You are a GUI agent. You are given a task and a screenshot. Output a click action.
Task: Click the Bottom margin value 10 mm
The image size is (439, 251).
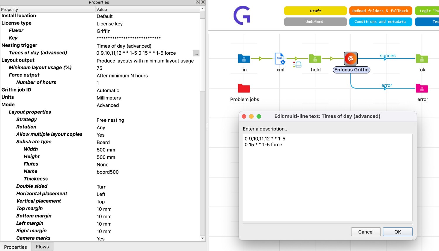104,216
